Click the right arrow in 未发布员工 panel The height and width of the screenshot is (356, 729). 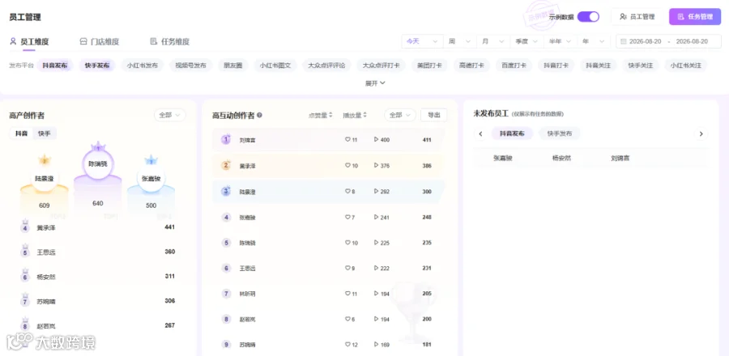(x=701, y=134)
